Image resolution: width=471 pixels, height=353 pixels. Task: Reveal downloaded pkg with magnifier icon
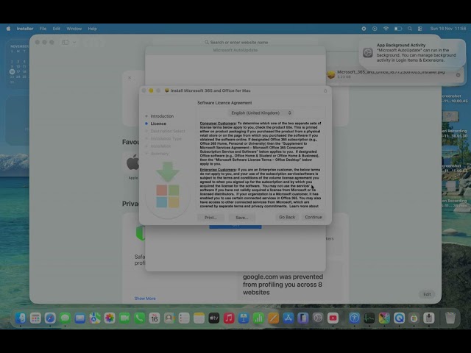pyautogui.click(x=458, y=75)
